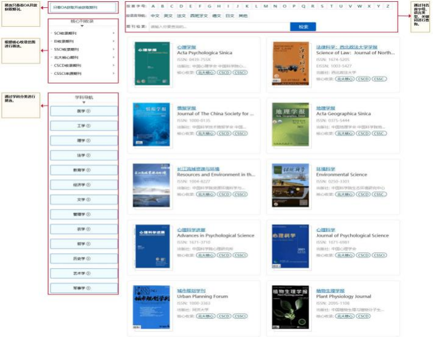
Task: Click the 地理学报 cover image
Action: [290, 125]
